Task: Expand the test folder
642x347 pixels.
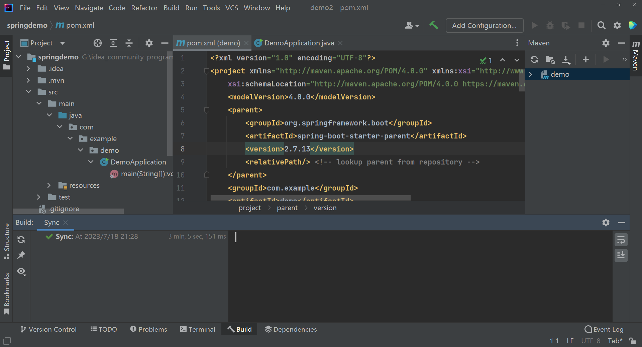Action: (38, 197)
